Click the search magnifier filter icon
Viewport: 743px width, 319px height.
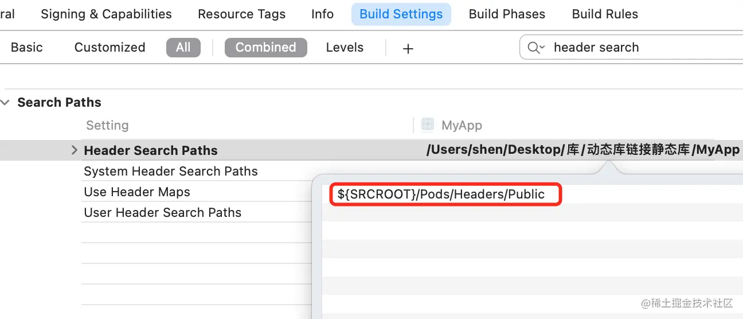(x=535, y=48)
